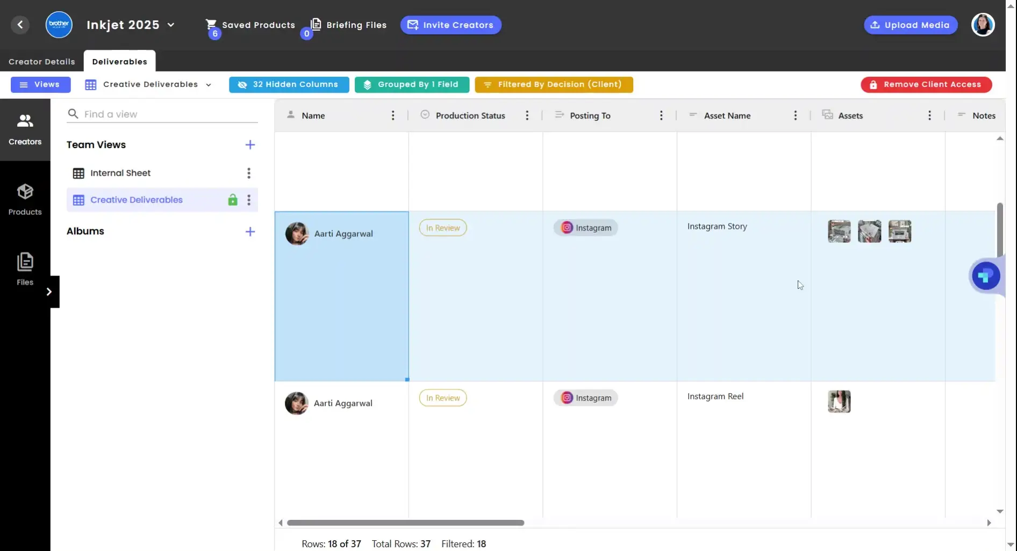Open the Creative Deliverables view selector dropdown
This screenshot has width=1017, height=551.
point(208,84)
